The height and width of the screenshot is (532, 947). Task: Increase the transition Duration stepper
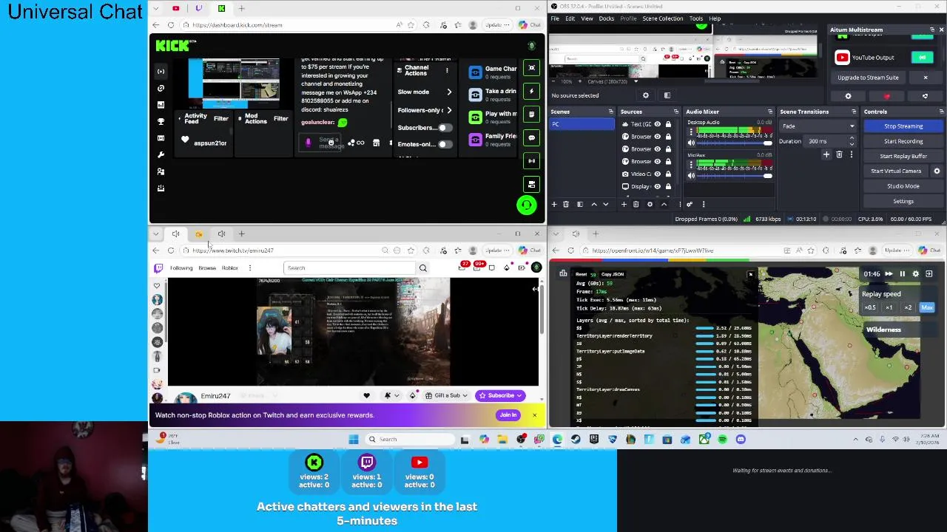tap(852, 139)
